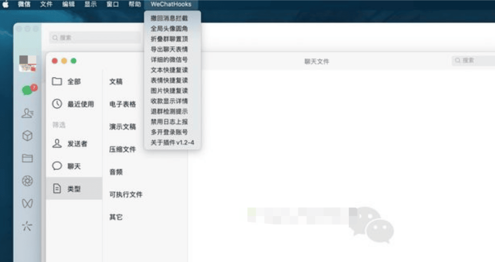The image size is (495, 262).
Task: Open the 编辑 menu
Action: (x=68, y=4)
